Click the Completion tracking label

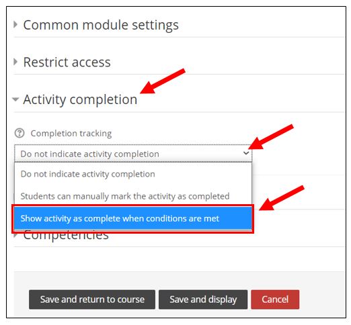coord(71,134)
